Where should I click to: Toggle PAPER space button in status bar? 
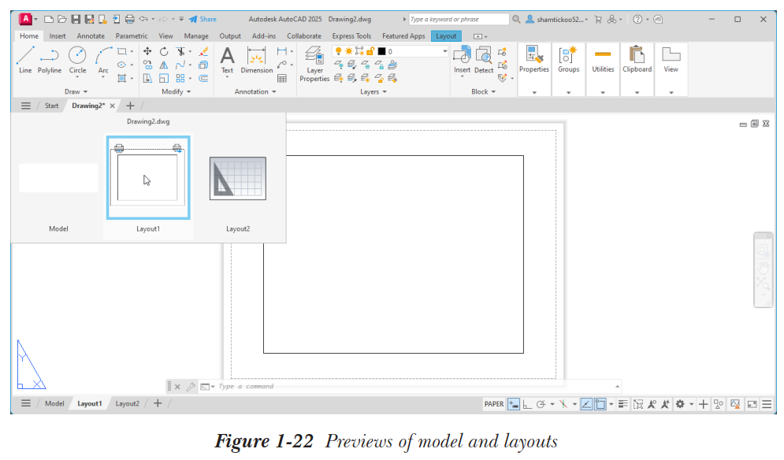pyautogui.click(x=494, y=404)
